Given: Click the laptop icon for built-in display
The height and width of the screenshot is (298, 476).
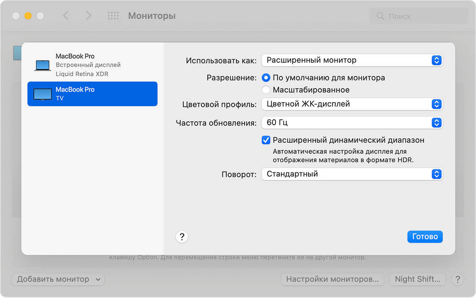Looking at the screenshot, I should (x=42, y=65).
